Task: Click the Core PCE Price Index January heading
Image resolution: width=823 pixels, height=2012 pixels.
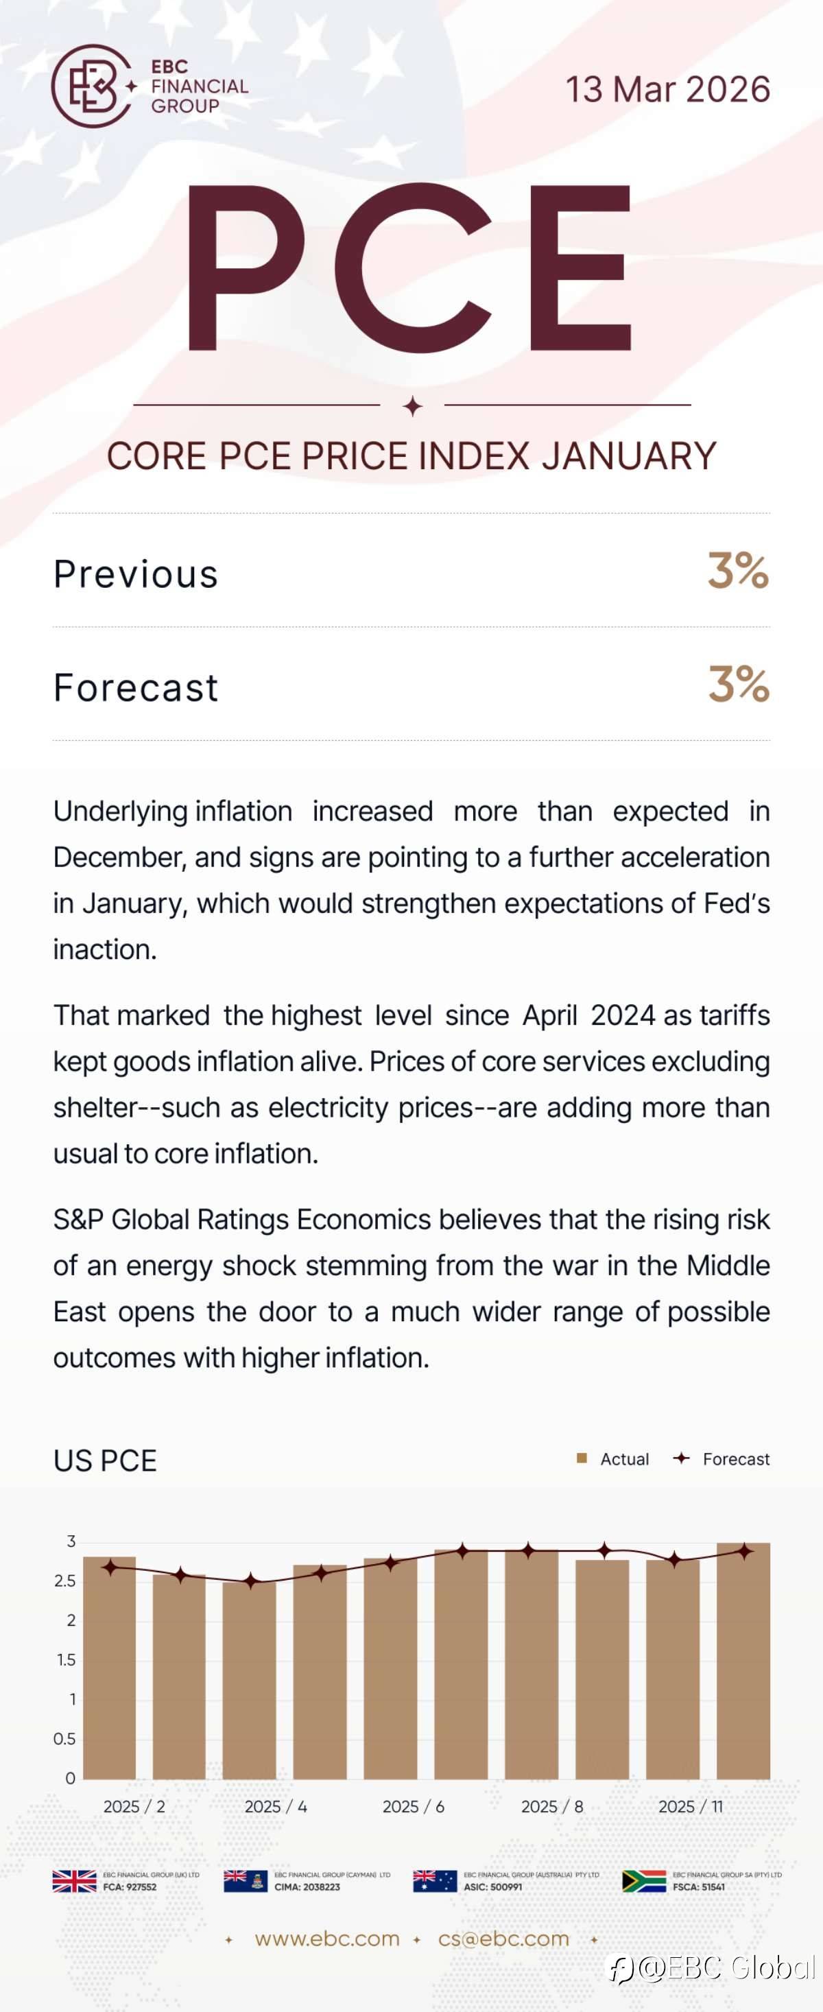Action: click(411, 456)
